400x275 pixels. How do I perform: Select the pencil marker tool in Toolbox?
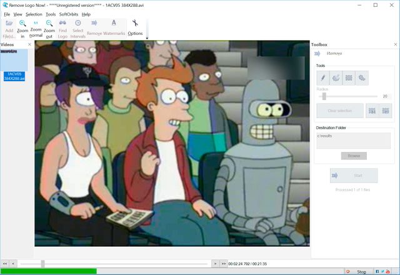[322, 78]
